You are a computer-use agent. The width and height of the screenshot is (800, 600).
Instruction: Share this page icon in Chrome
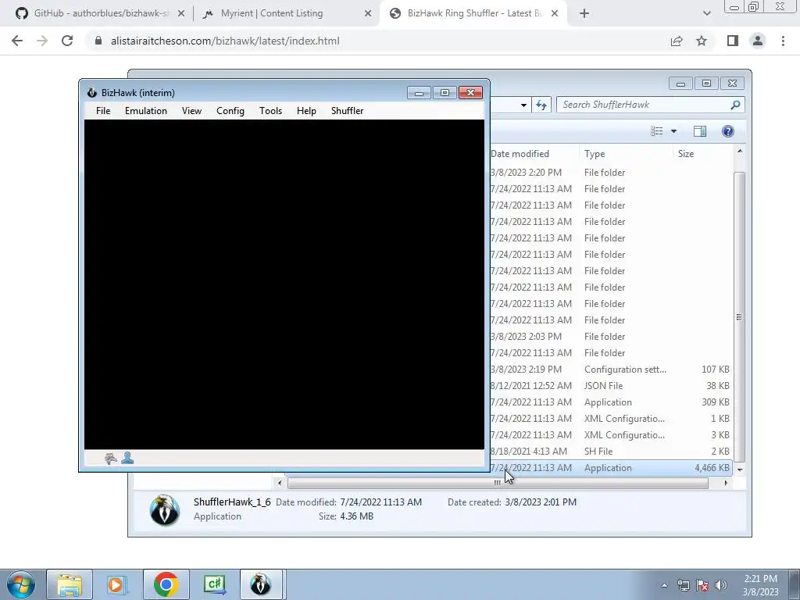[x=677, y=41]
